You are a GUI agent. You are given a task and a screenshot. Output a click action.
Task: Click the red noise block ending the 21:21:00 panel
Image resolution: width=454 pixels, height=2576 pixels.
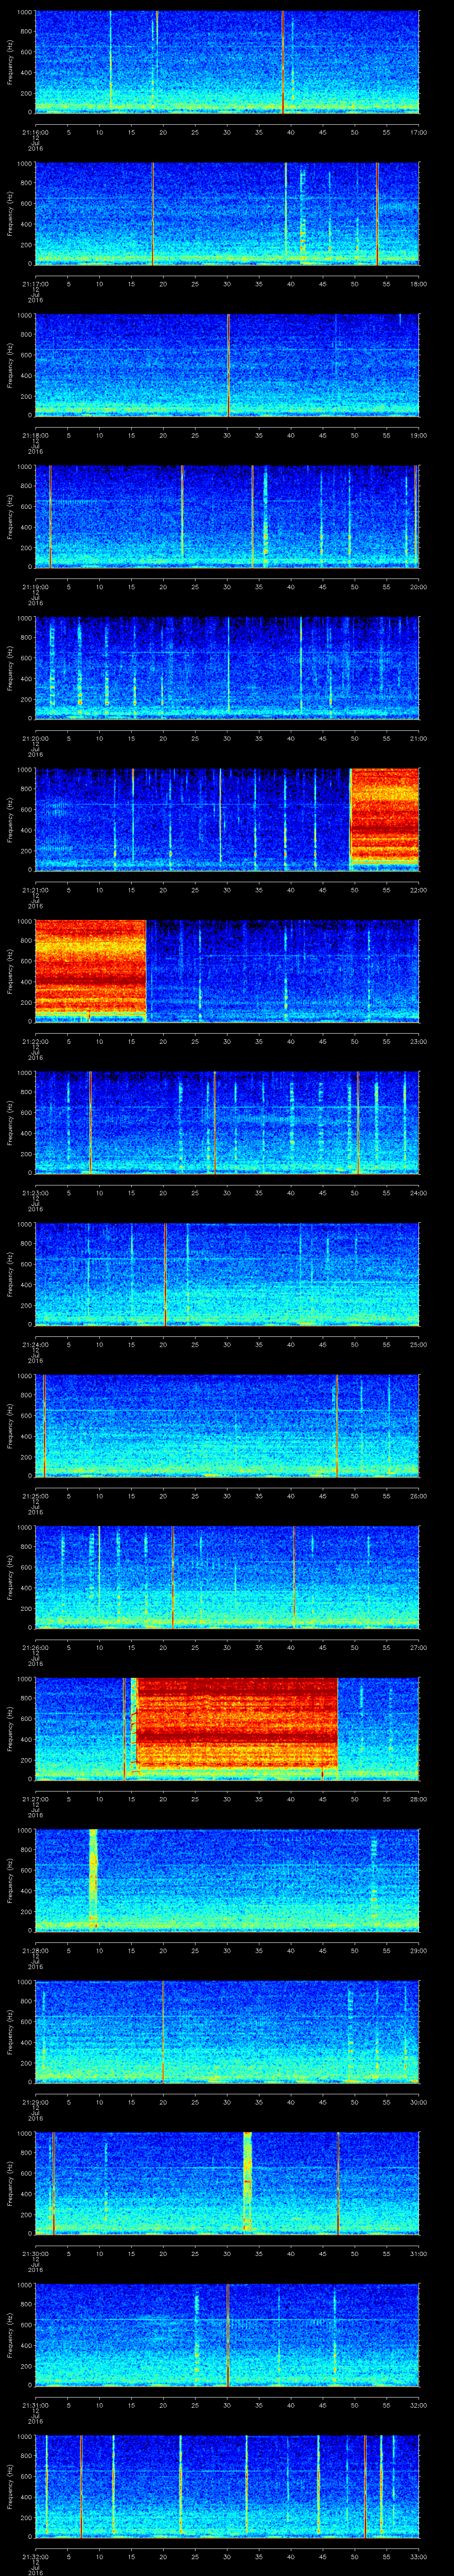(384, 816)
